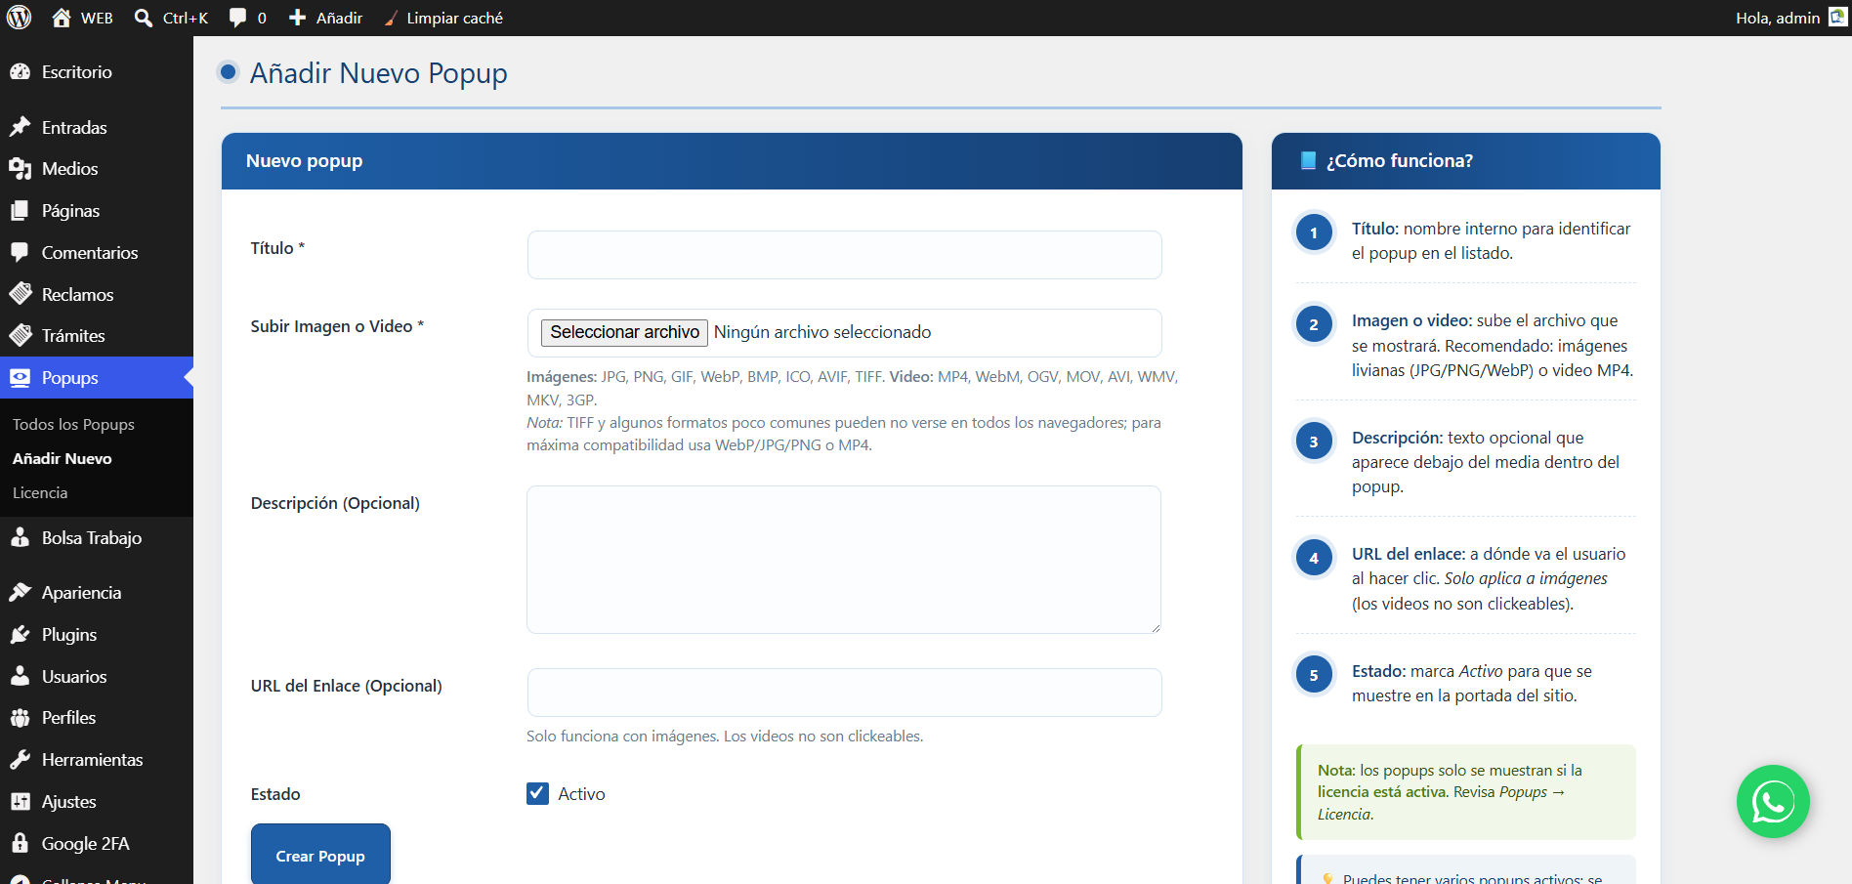
Task: Click the ¿Cómo funciona? book icon
Action: 1309,160
